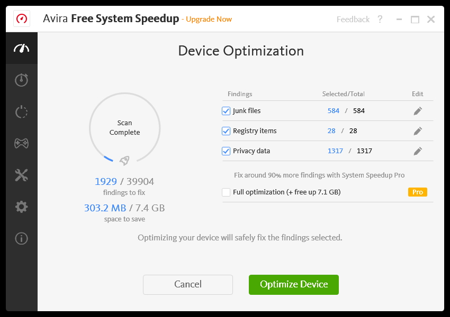This screenshot has height=317, width=450.
Task: Edit Privacy data with pencil icon
Action: point(418,151)
